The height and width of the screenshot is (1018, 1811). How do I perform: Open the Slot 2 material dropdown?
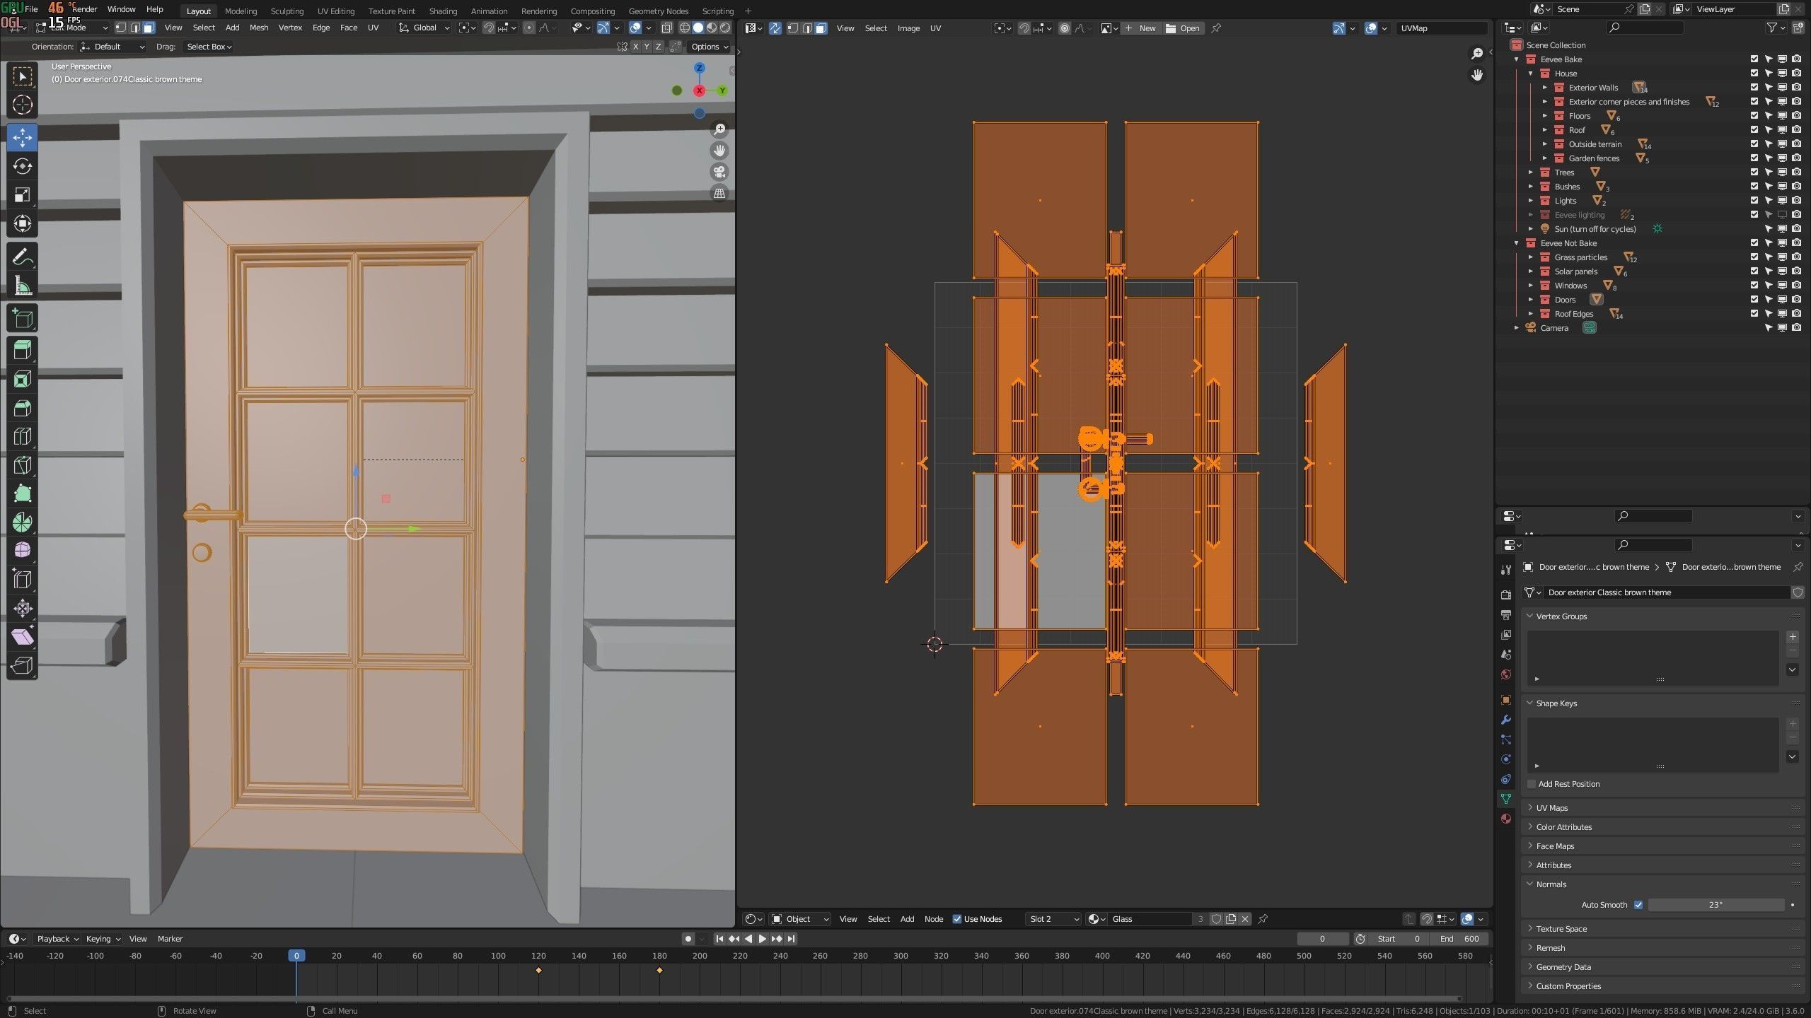pos(1053,919)
